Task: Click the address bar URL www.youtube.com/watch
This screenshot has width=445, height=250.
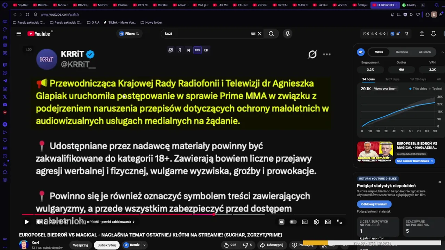Action: click(59, 15)
